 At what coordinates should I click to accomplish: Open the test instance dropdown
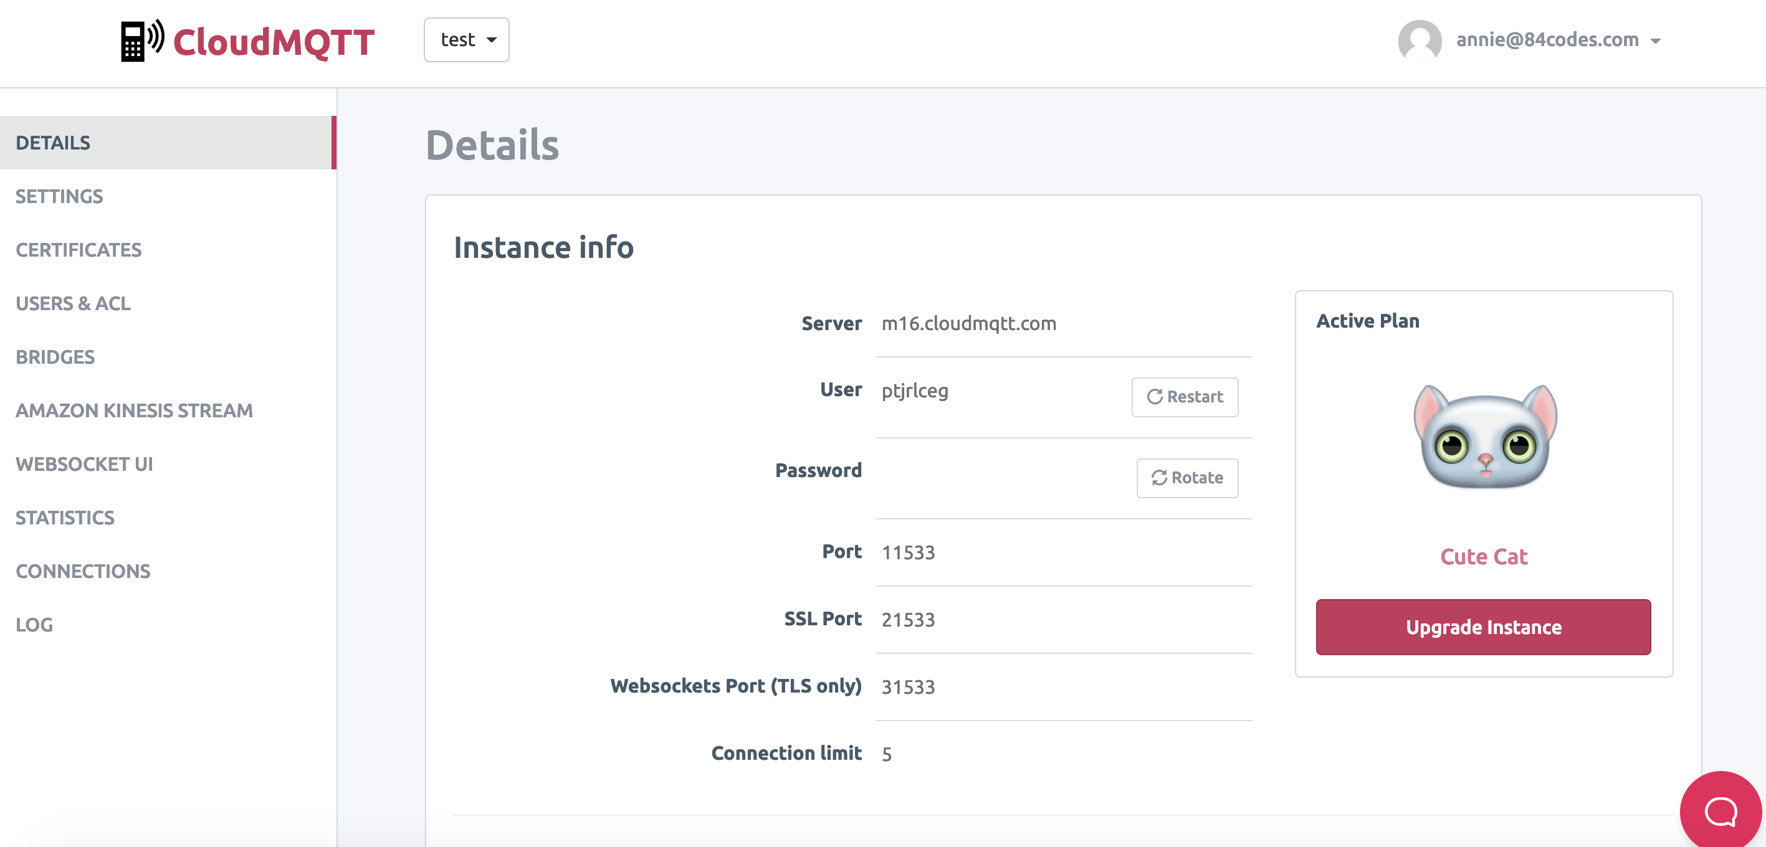(x=466, y=40)
